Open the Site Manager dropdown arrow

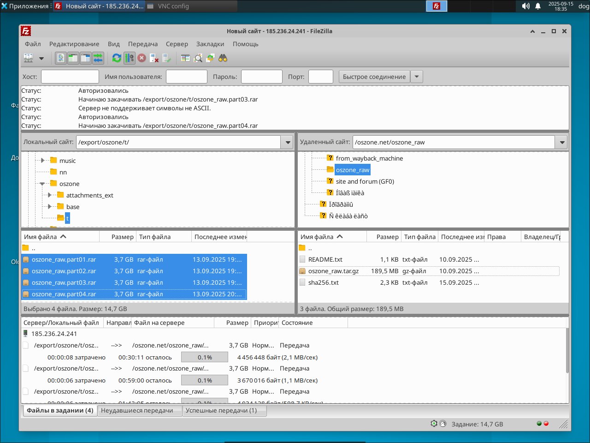click(x=41, y=58)
